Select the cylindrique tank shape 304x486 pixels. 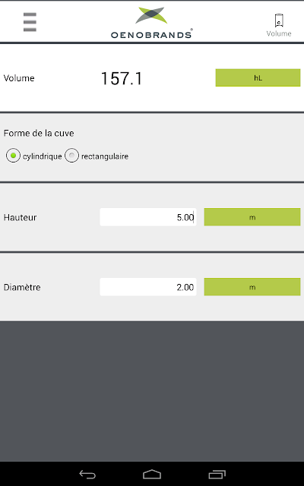13,156
